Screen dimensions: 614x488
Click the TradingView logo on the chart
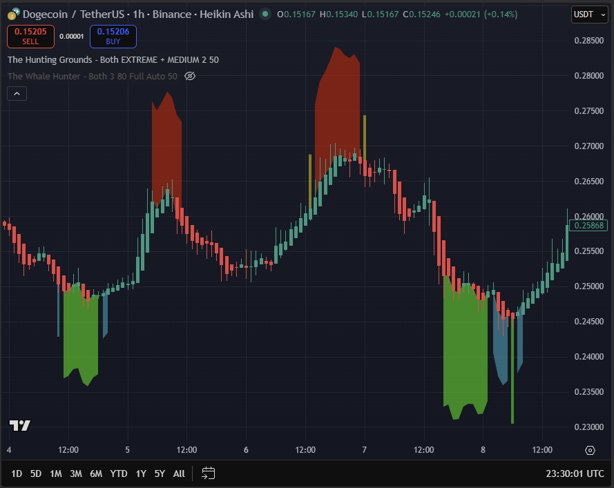tap(19, 426)
